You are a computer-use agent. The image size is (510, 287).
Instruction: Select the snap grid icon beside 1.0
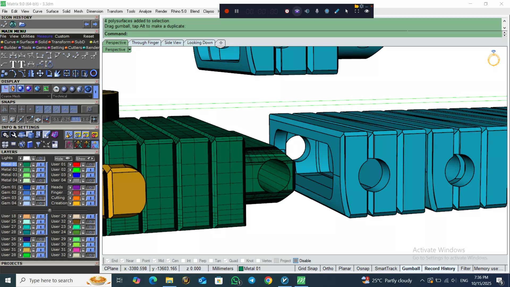click(x=94, y=119)
